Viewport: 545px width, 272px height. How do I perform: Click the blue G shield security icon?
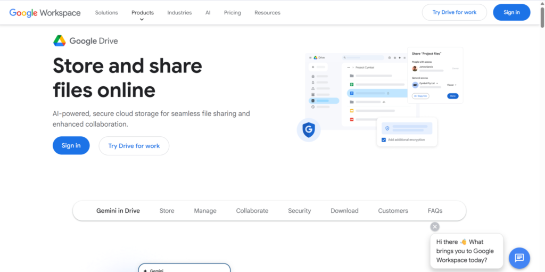pos(308,130)
